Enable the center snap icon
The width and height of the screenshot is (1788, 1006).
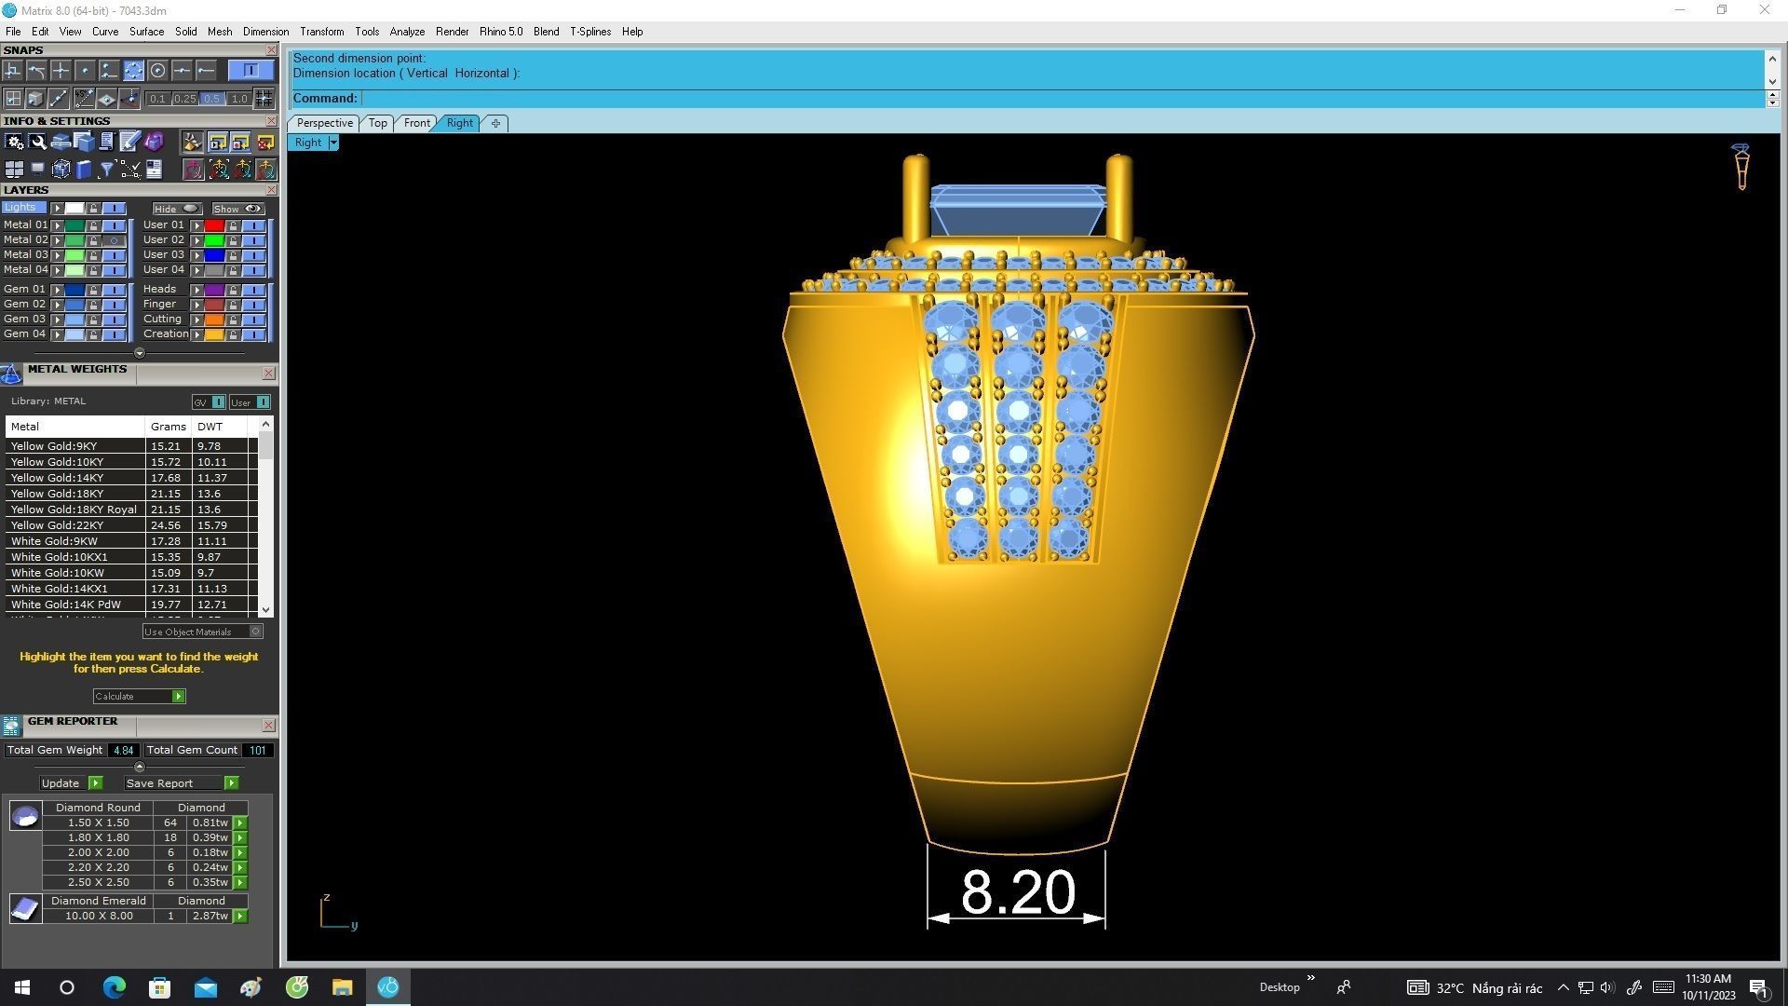tap(157, 71)
